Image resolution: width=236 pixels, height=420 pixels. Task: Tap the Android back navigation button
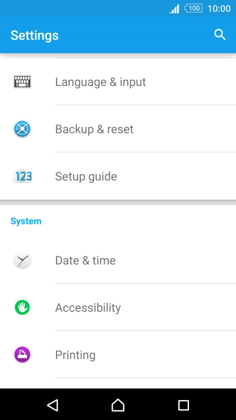53,405
